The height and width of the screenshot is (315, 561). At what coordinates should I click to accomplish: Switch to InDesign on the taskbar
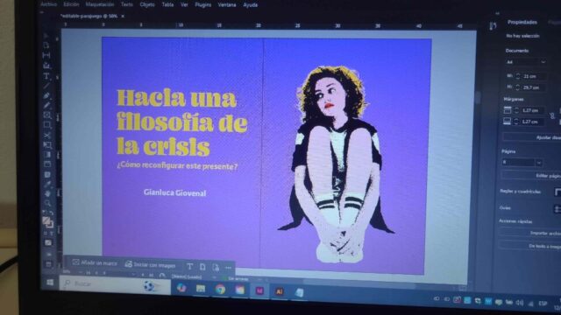tap(259, 290)
